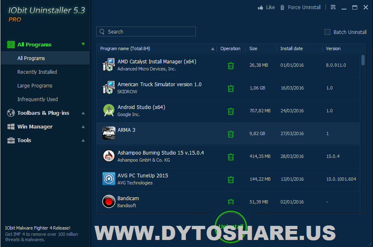373x247 pixels.
Task: Enable the Batch Uninstall checkbox
Action: point(327,32)
